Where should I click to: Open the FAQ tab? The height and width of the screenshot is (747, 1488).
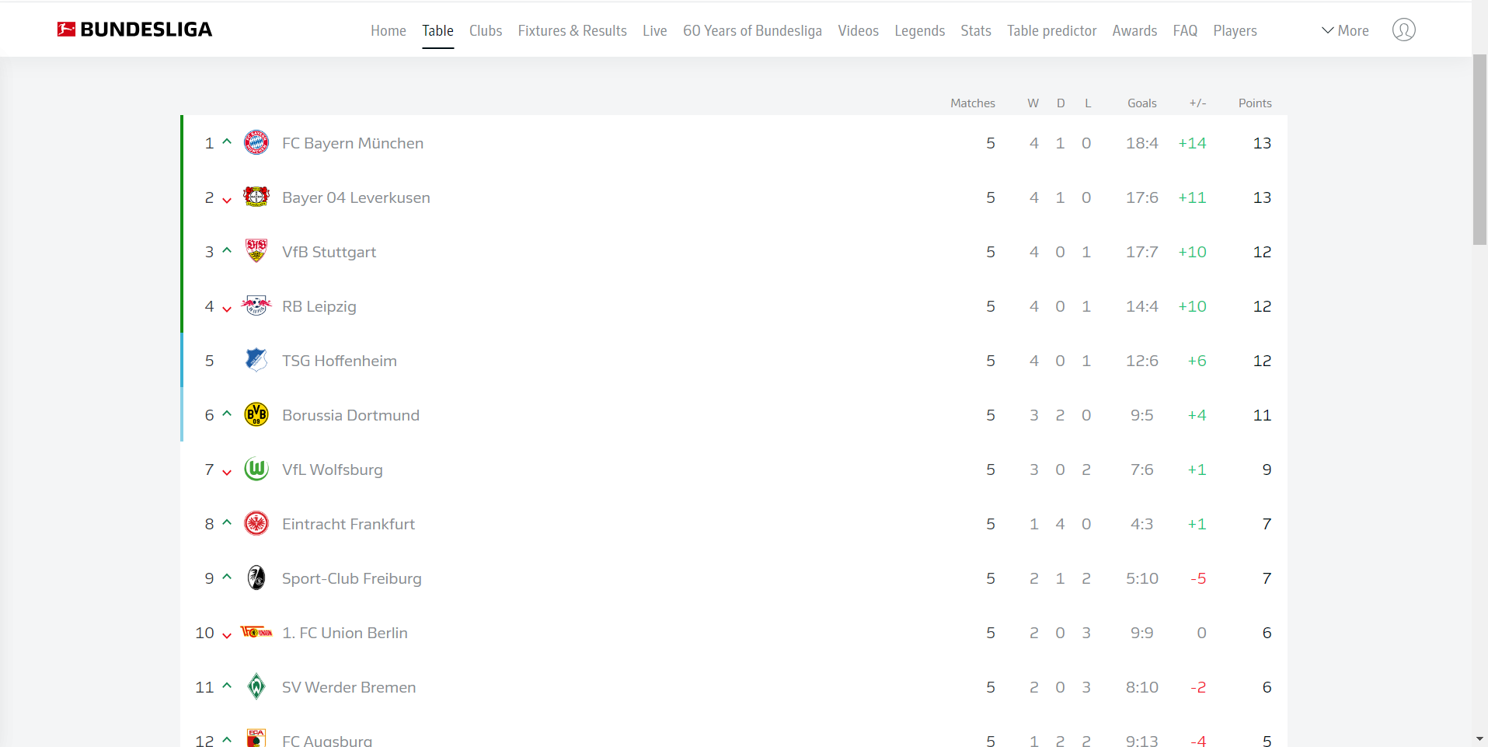pos(1185,30)
